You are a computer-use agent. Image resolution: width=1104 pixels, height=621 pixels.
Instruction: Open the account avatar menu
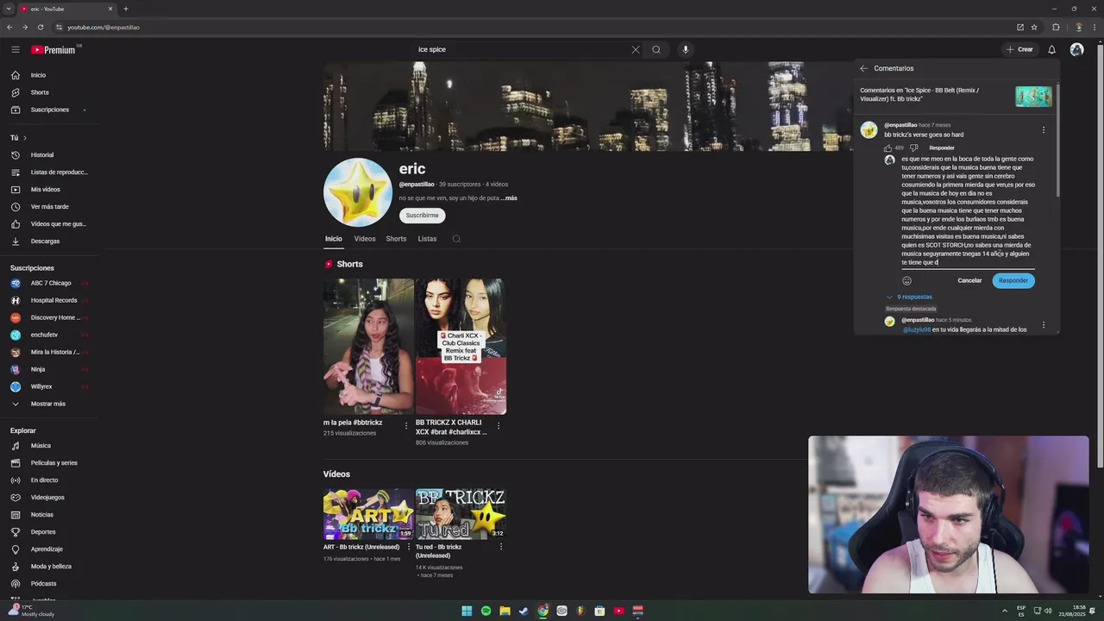(1076, 50)
